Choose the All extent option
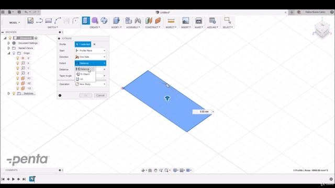 [x=85, y=79]
